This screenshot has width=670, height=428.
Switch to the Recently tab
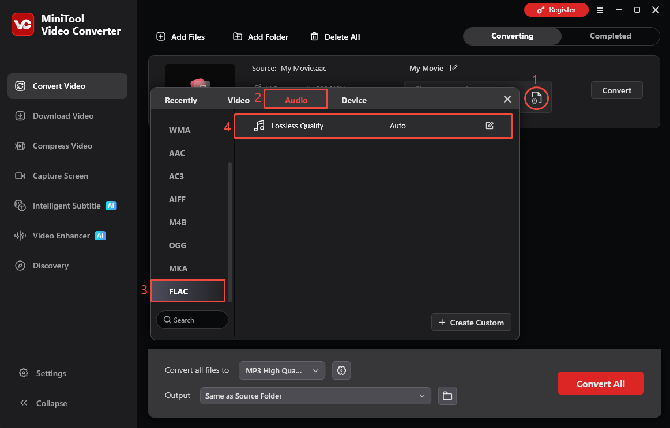[x=181, y=100]
